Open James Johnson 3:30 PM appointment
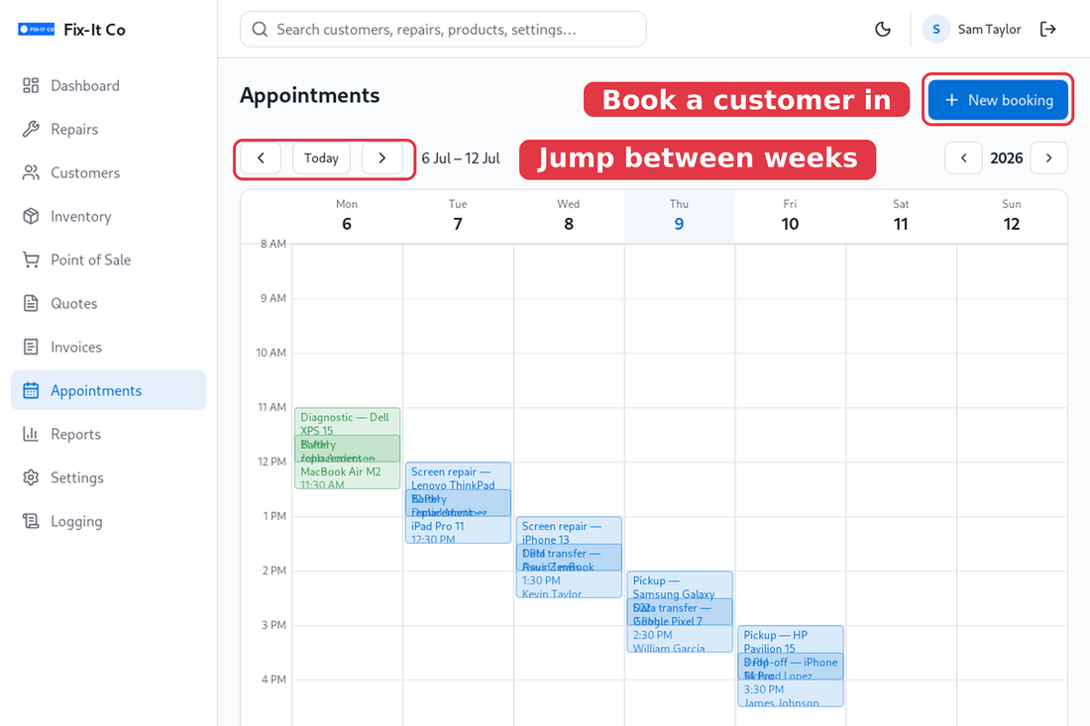Image resolution: width=1090 pixels, height=726 pixels. coord(791,693)
